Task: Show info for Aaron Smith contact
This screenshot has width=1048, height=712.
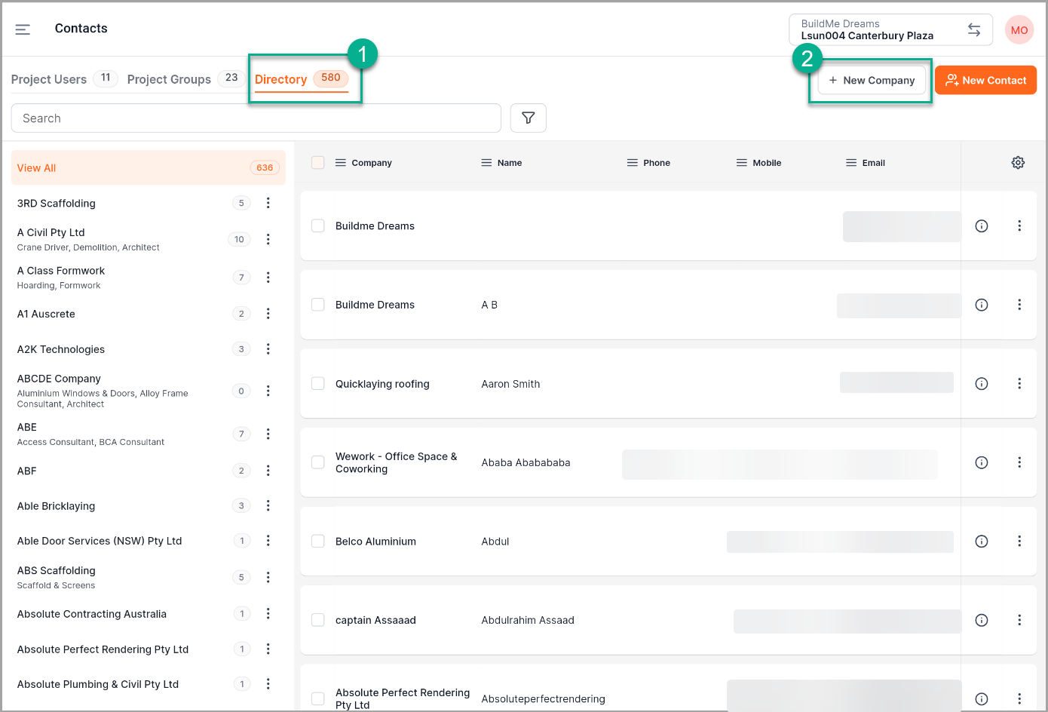Action: tap(981, 384)
